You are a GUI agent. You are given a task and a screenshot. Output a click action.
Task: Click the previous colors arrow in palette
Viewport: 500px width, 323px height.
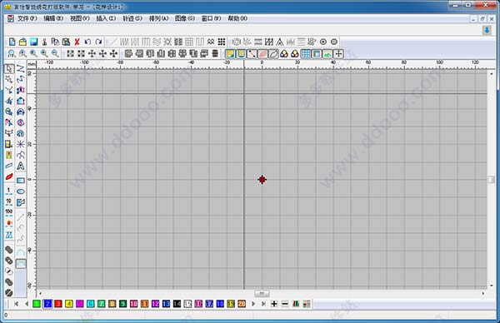[27, 304]
